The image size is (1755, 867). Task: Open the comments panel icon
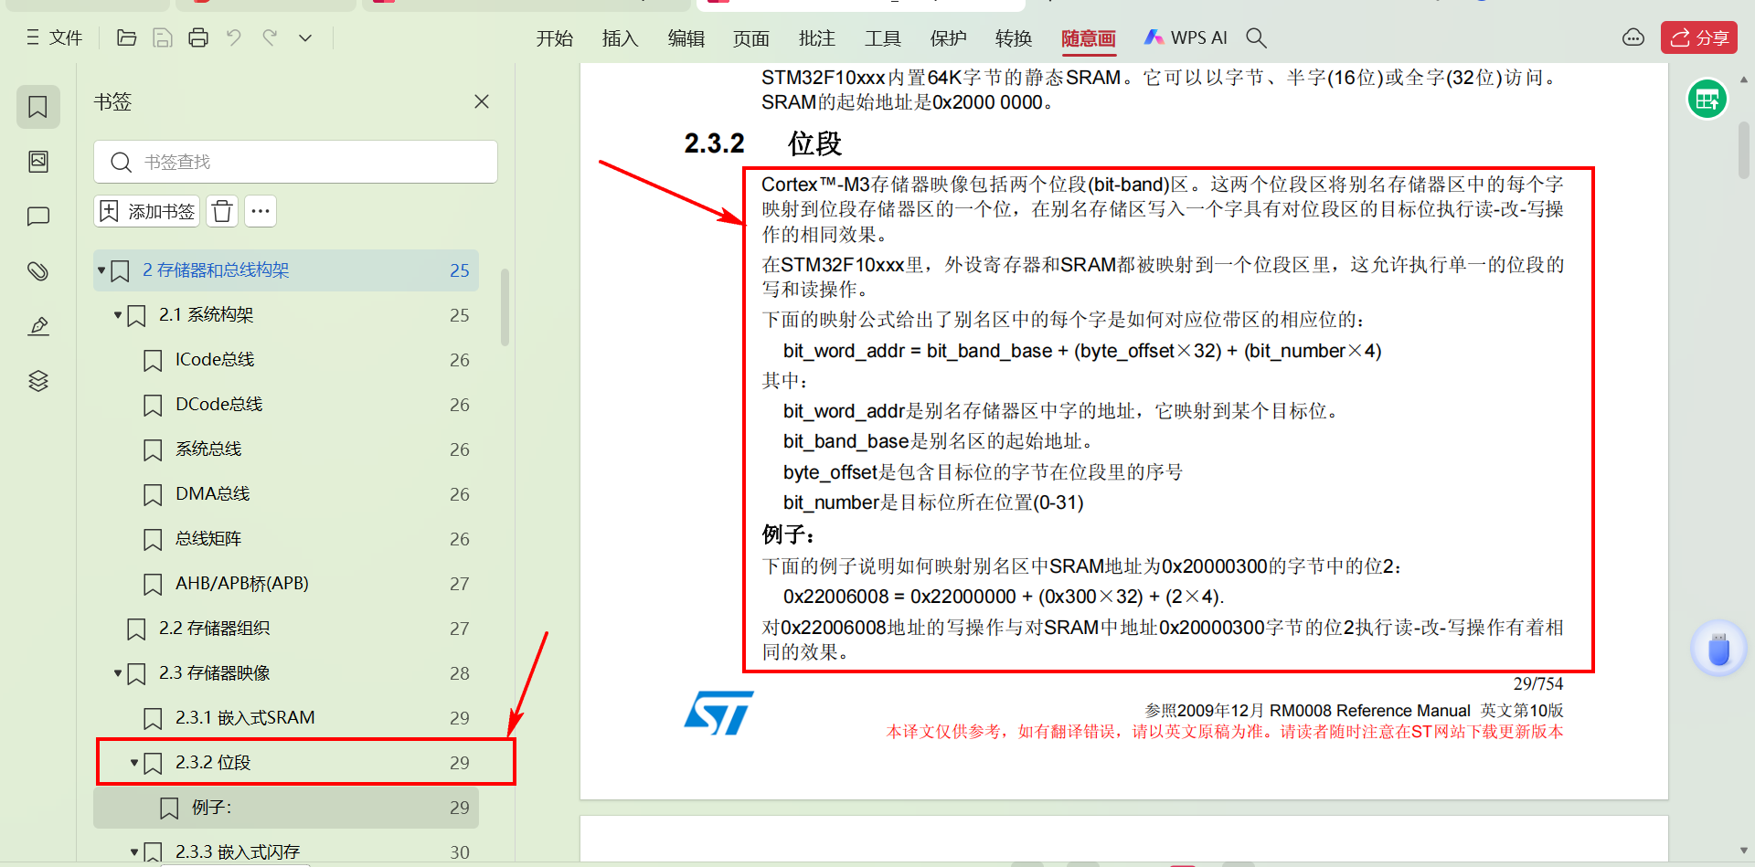tap(37, 217)
